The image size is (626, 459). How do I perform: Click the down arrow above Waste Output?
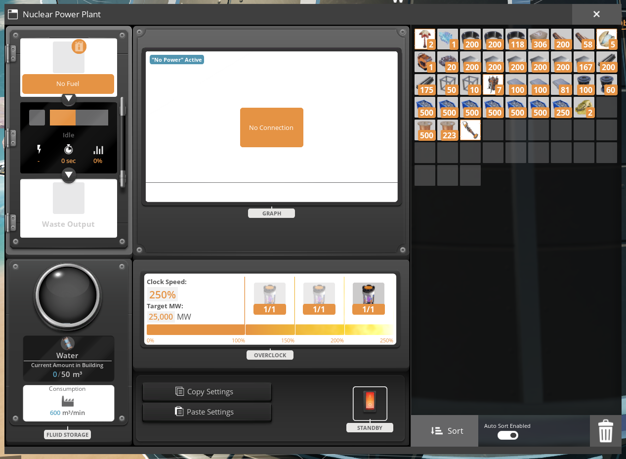69,175
